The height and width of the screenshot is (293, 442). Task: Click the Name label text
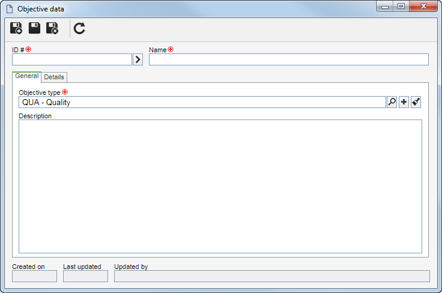[x=157, y=50]
